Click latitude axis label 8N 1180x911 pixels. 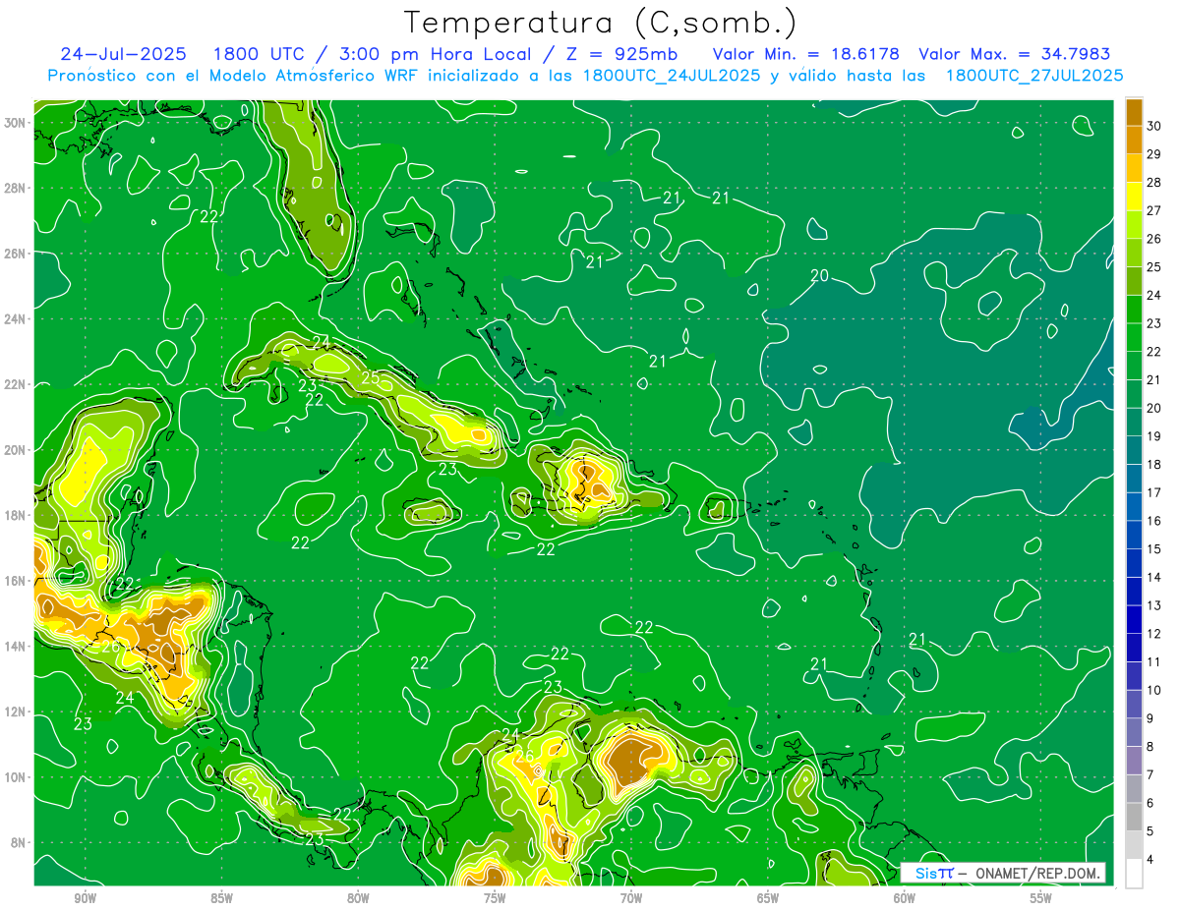pyautogui.click(x=18, y=842)
